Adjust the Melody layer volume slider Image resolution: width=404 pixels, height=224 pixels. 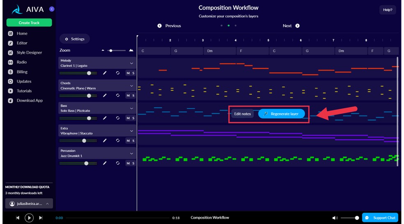click(x=78, y=73)
